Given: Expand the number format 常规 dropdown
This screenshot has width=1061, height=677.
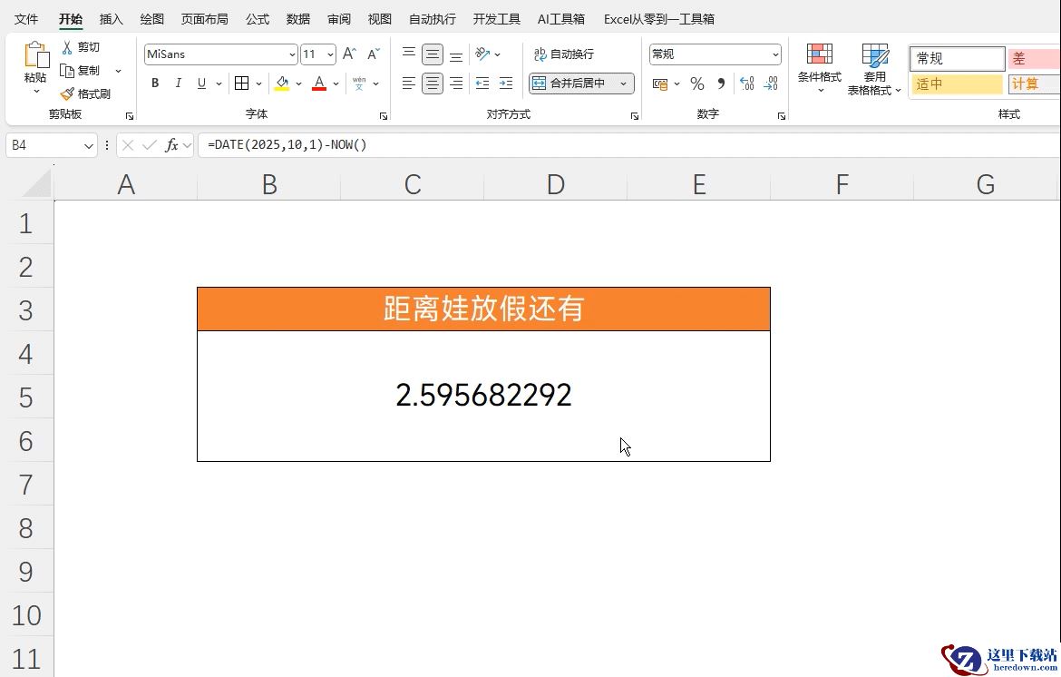Looking at the screenshot, I should (775, 54).
